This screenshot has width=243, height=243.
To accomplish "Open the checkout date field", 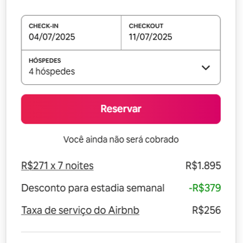I will click(171, 32).
